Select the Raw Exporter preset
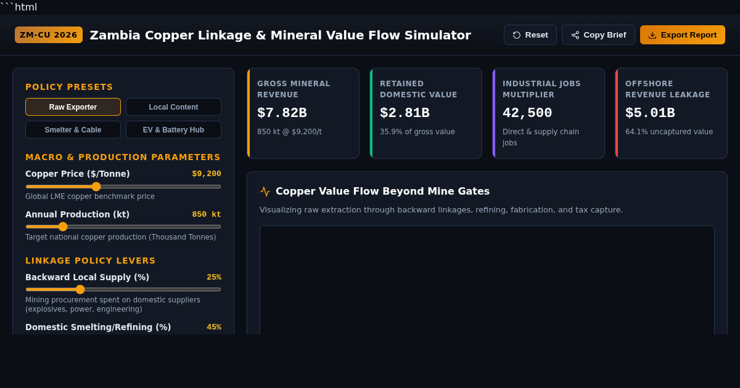Image resolution: width=740 pixels, height=388 pixels. 73,107
